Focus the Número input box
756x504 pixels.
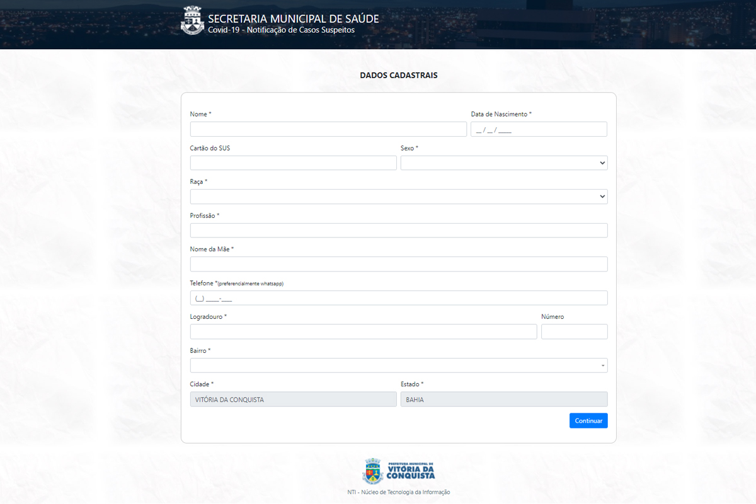[574, 331]
